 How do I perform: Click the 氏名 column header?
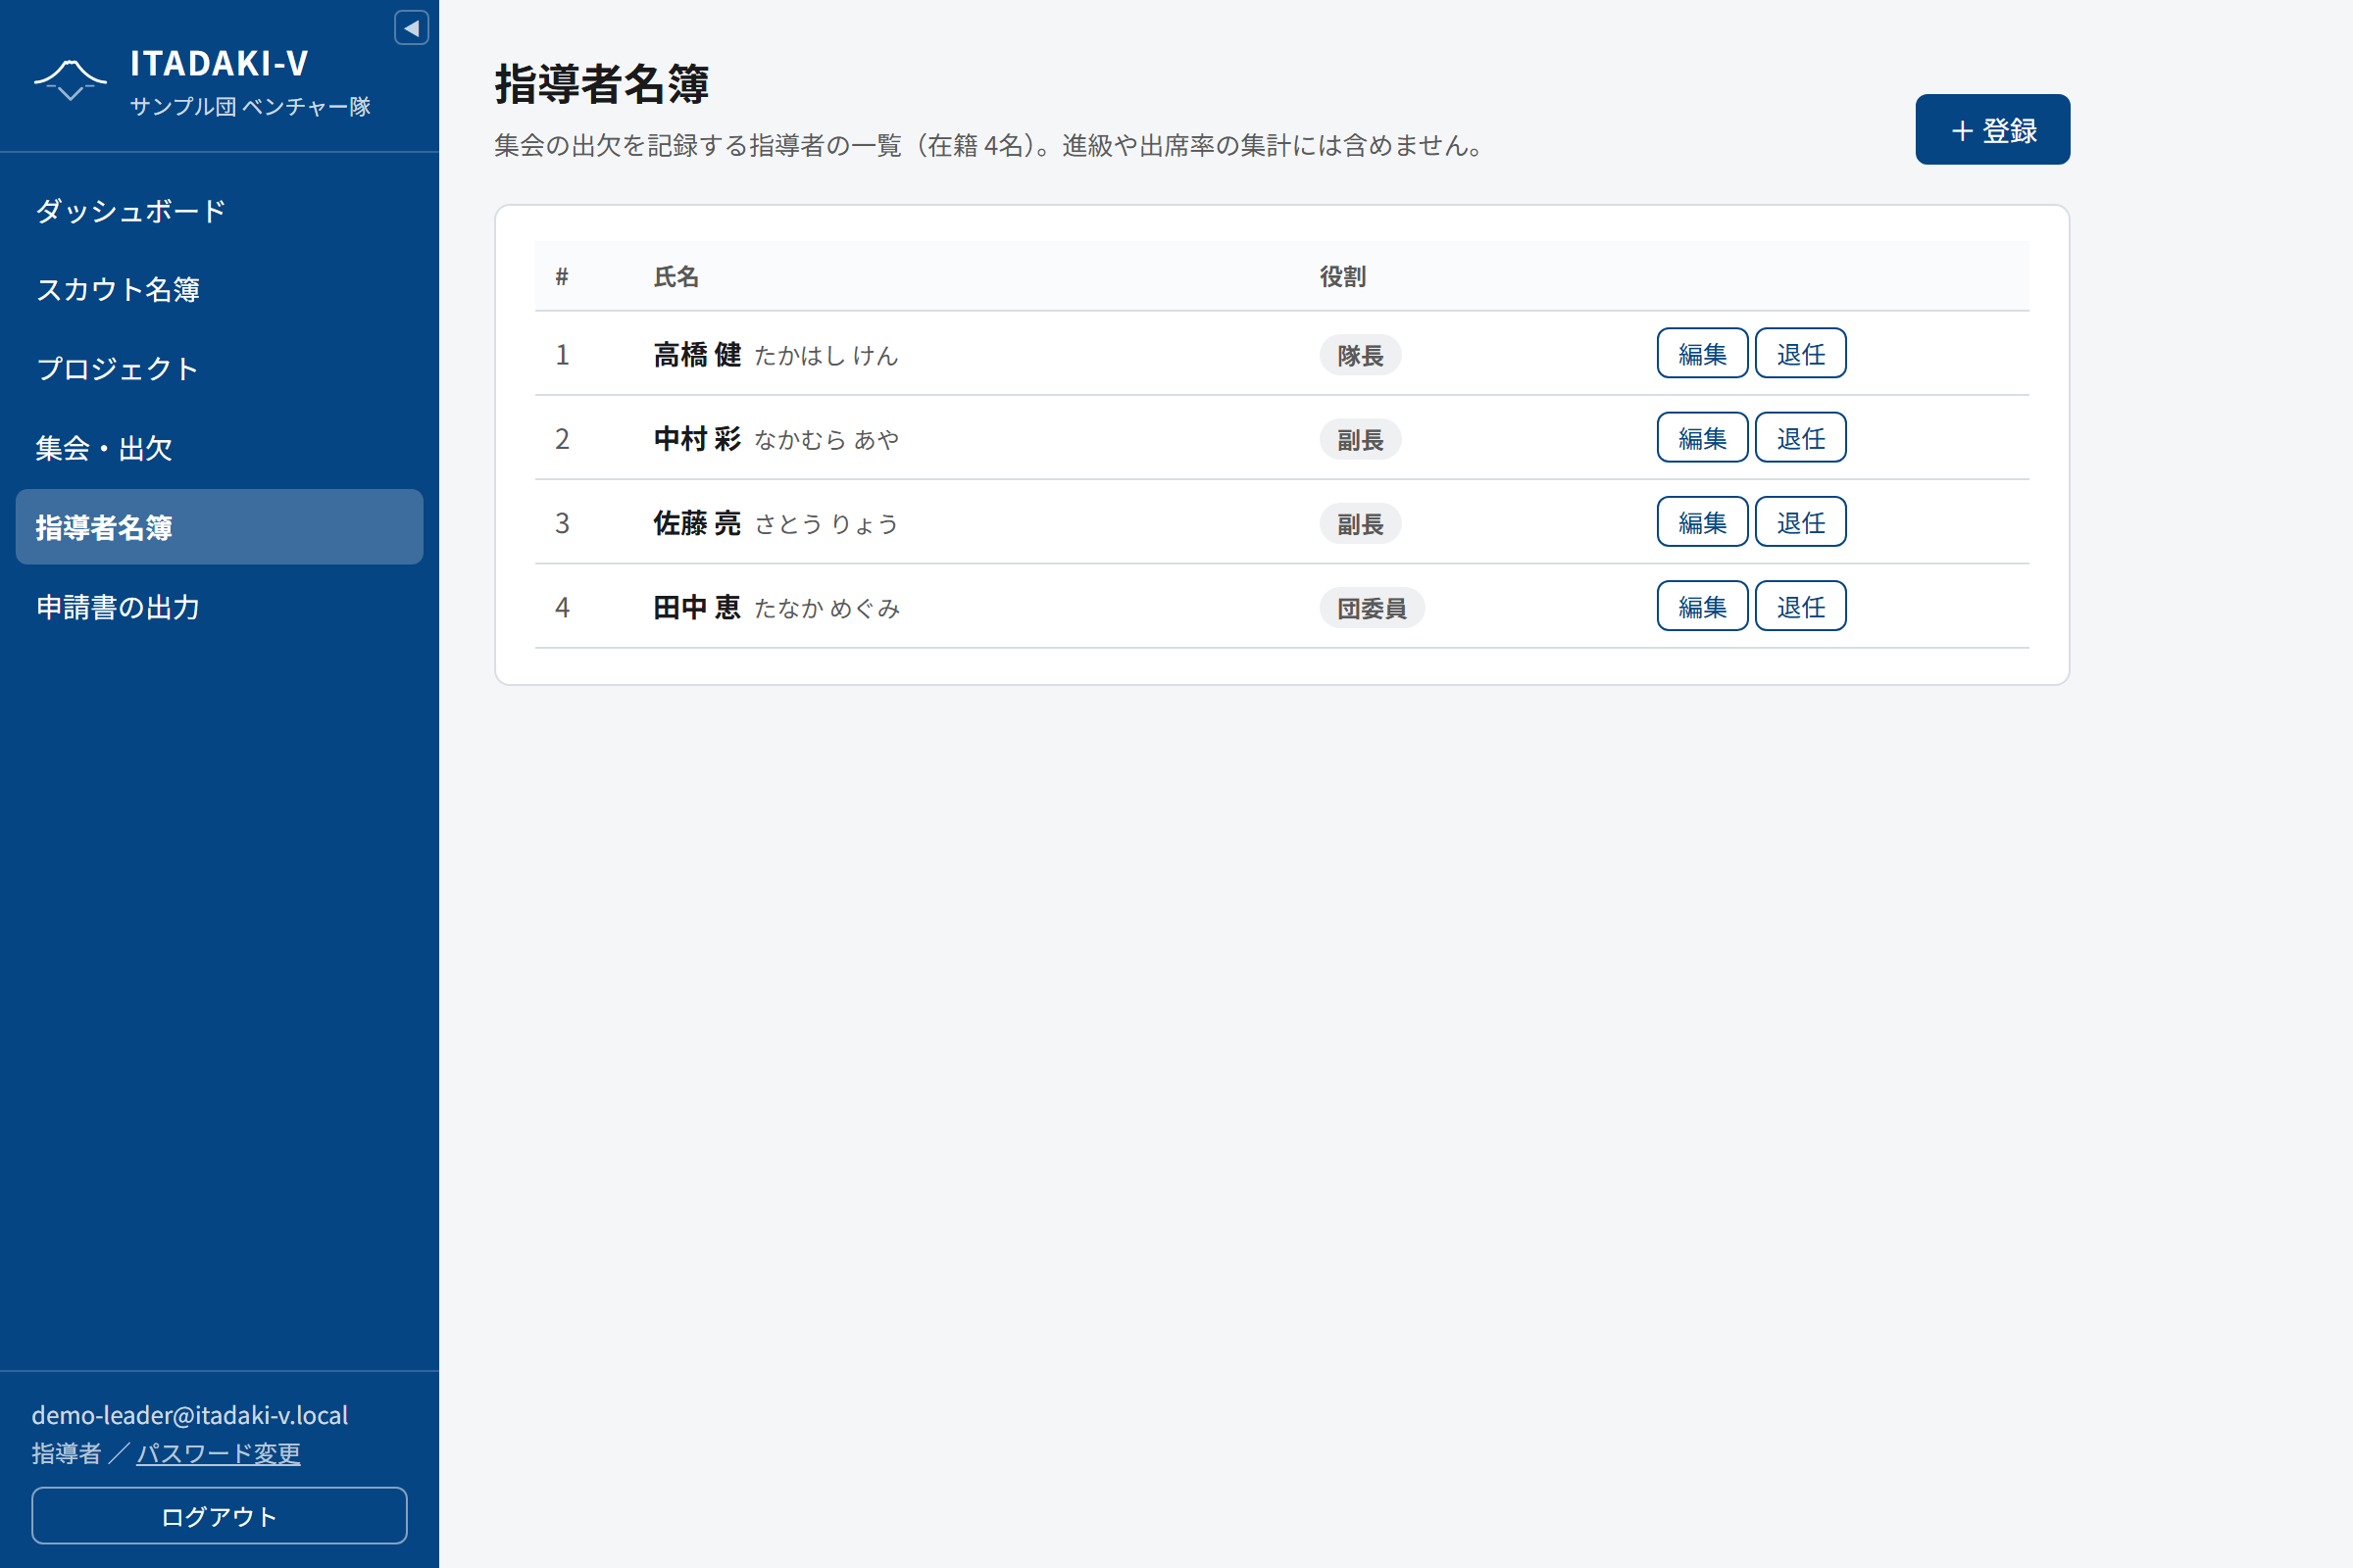click(676, 277)
